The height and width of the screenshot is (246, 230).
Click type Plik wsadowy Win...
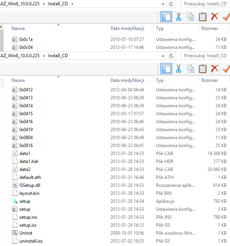(x=176, y=233)
